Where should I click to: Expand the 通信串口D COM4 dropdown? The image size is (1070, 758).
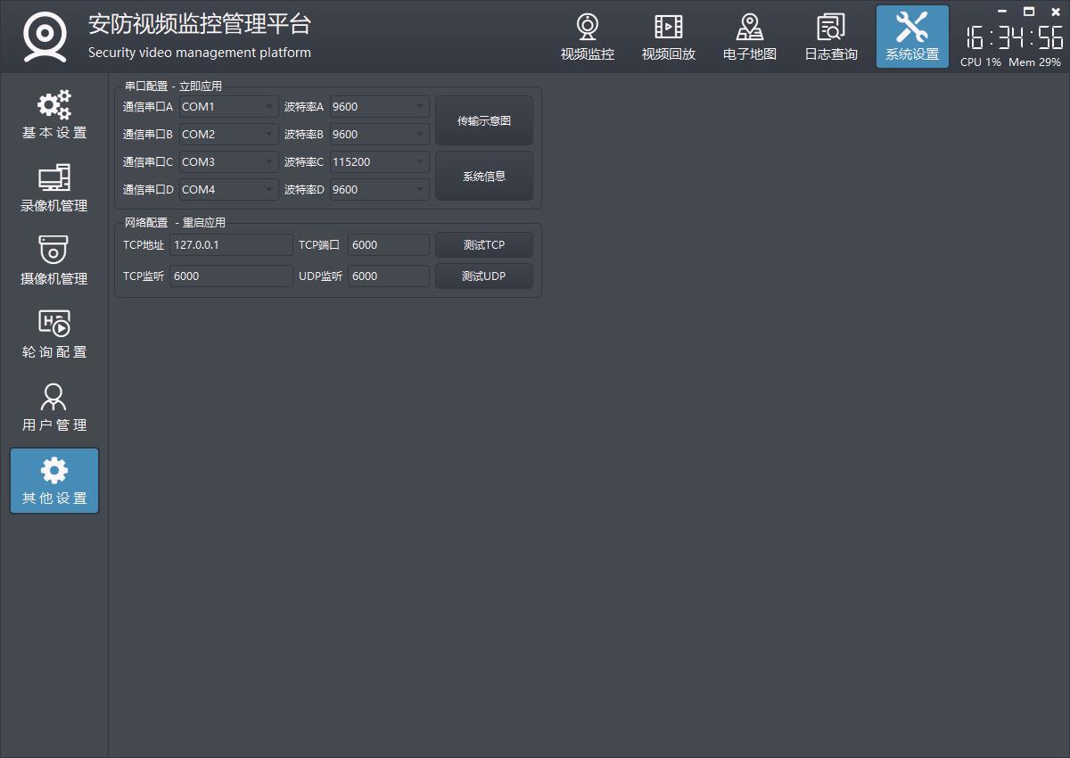(x=228, y=190)
